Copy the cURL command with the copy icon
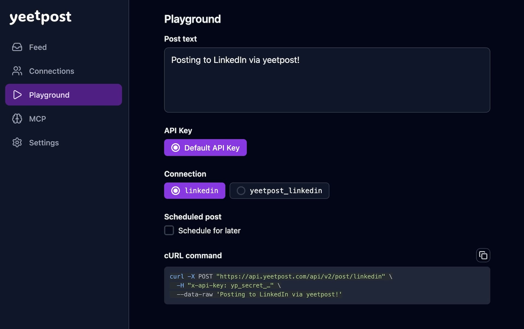This screenshot has height=329, width=524. point(483,255)
